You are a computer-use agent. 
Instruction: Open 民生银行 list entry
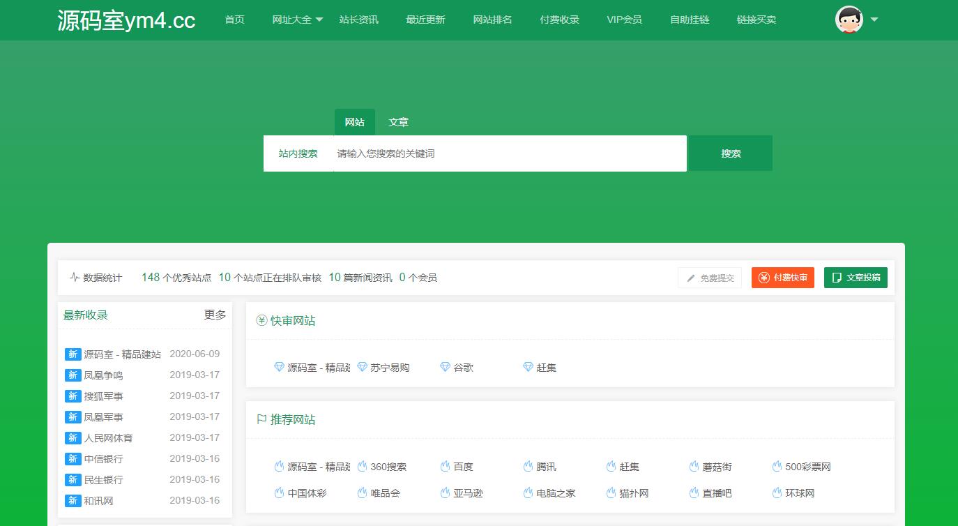click(103, 480)
